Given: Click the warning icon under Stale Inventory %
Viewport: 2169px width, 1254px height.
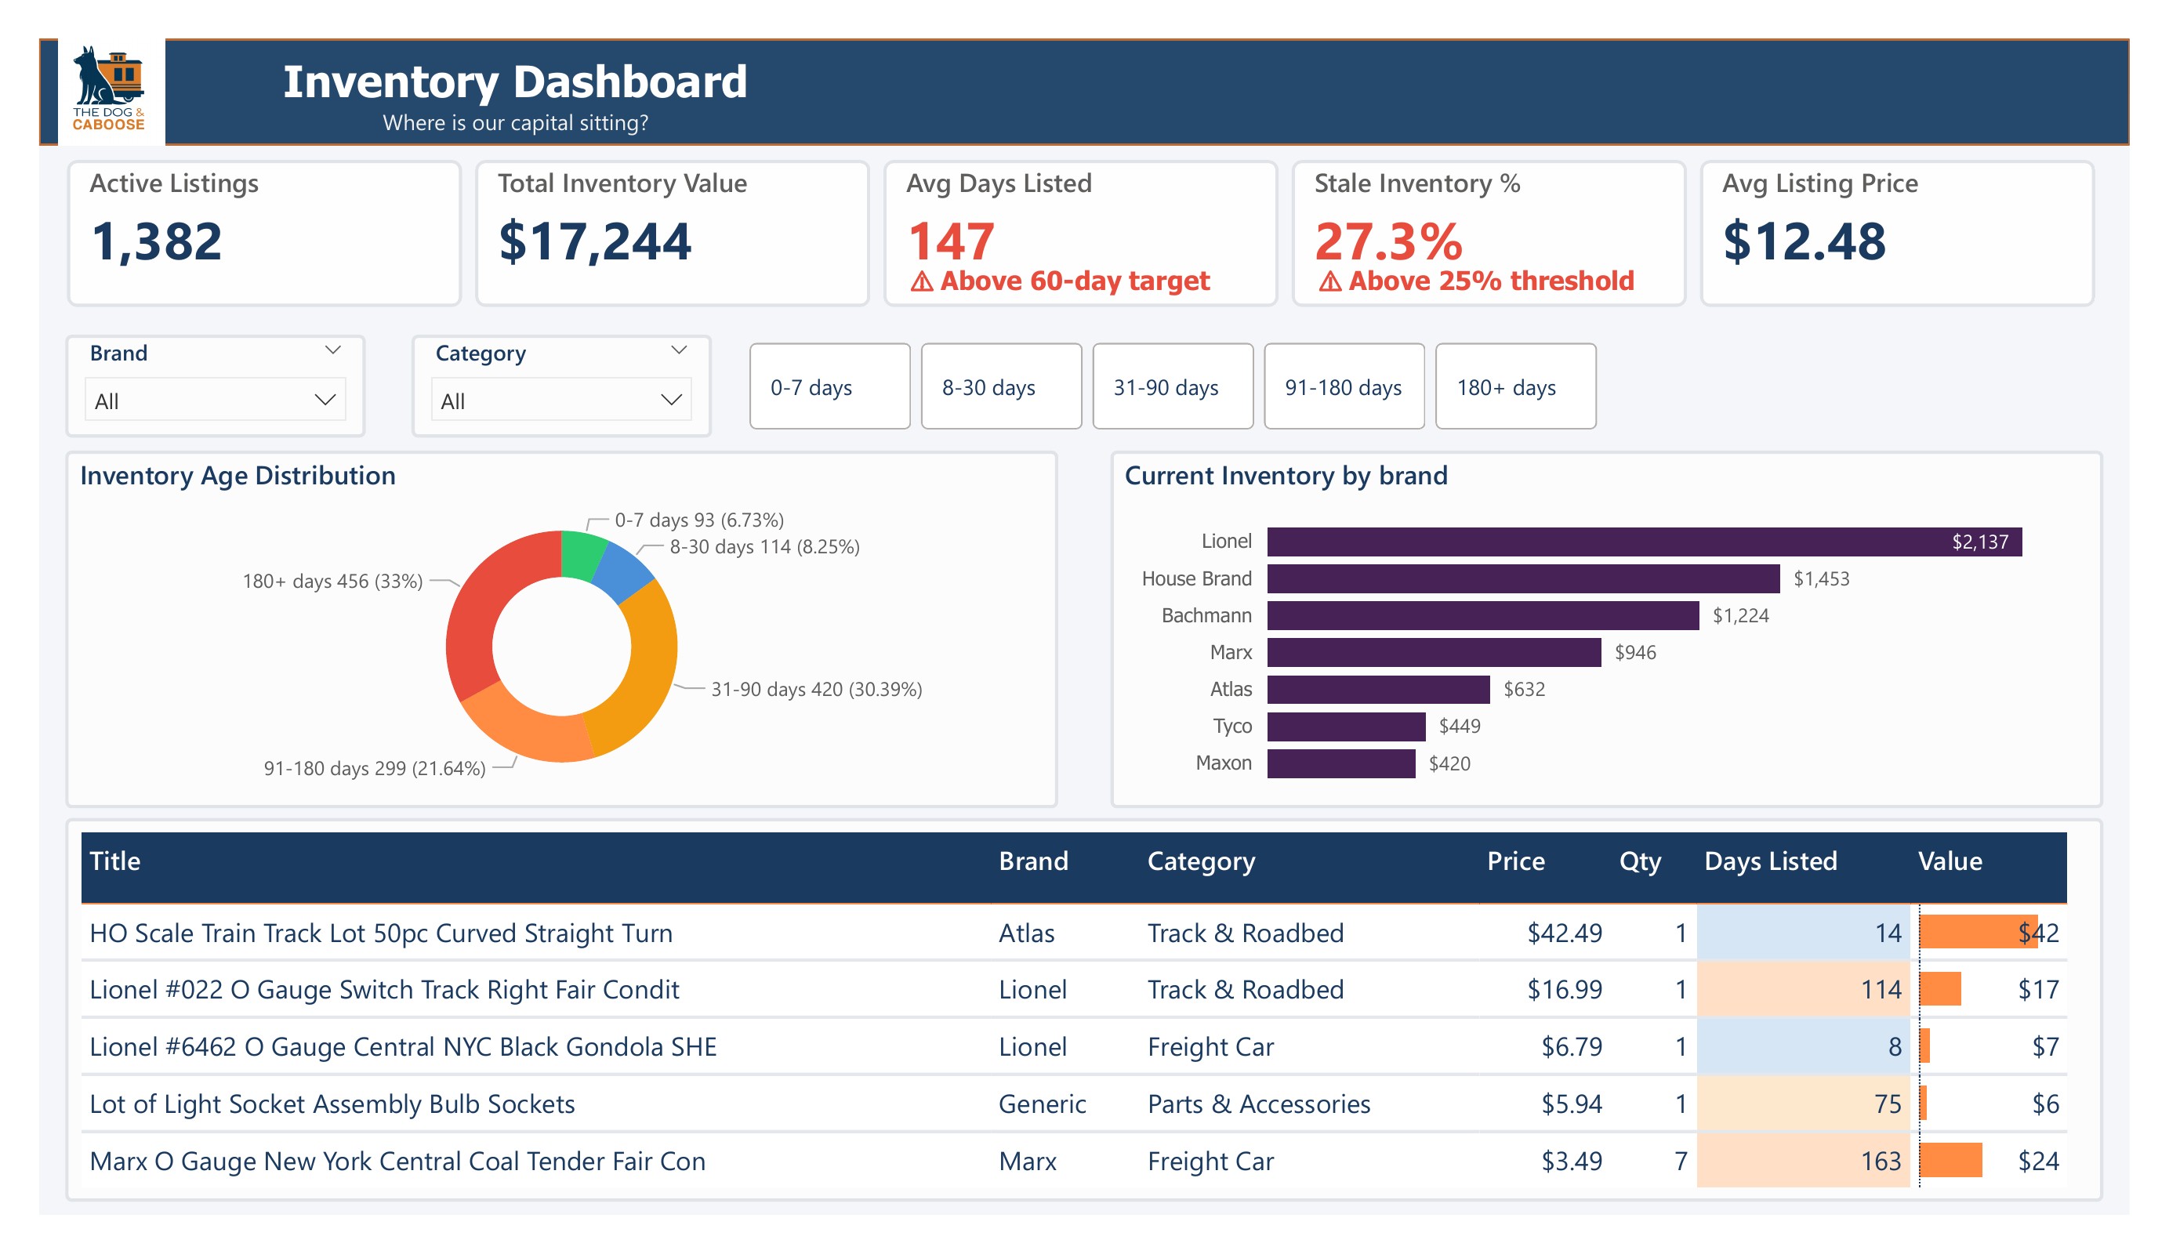Looking at the screenshot, I should coord(1333,281).
